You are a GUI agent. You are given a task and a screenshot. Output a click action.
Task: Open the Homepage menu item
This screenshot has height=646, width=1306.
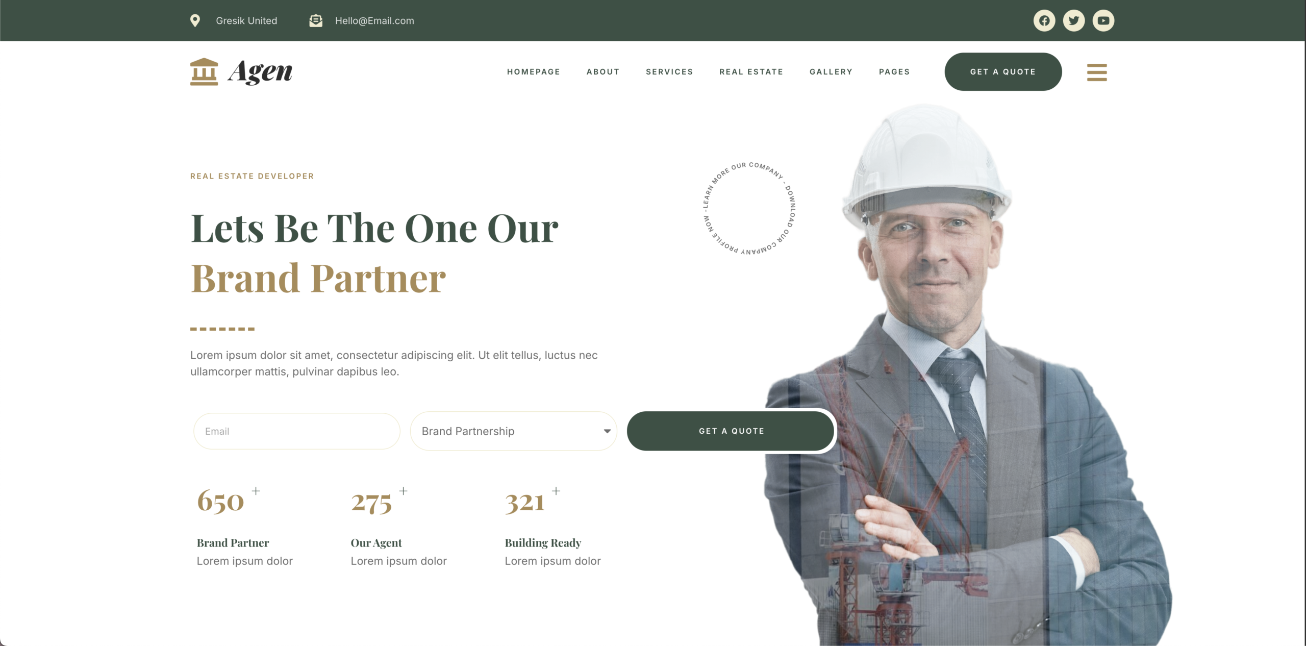534,72
